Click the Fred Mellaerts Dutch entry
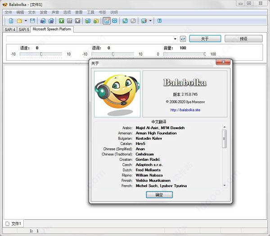 pyautogui.click(x=148, y=170)
